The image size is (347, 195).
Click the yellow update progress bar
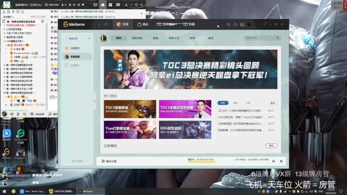[201, 162]
